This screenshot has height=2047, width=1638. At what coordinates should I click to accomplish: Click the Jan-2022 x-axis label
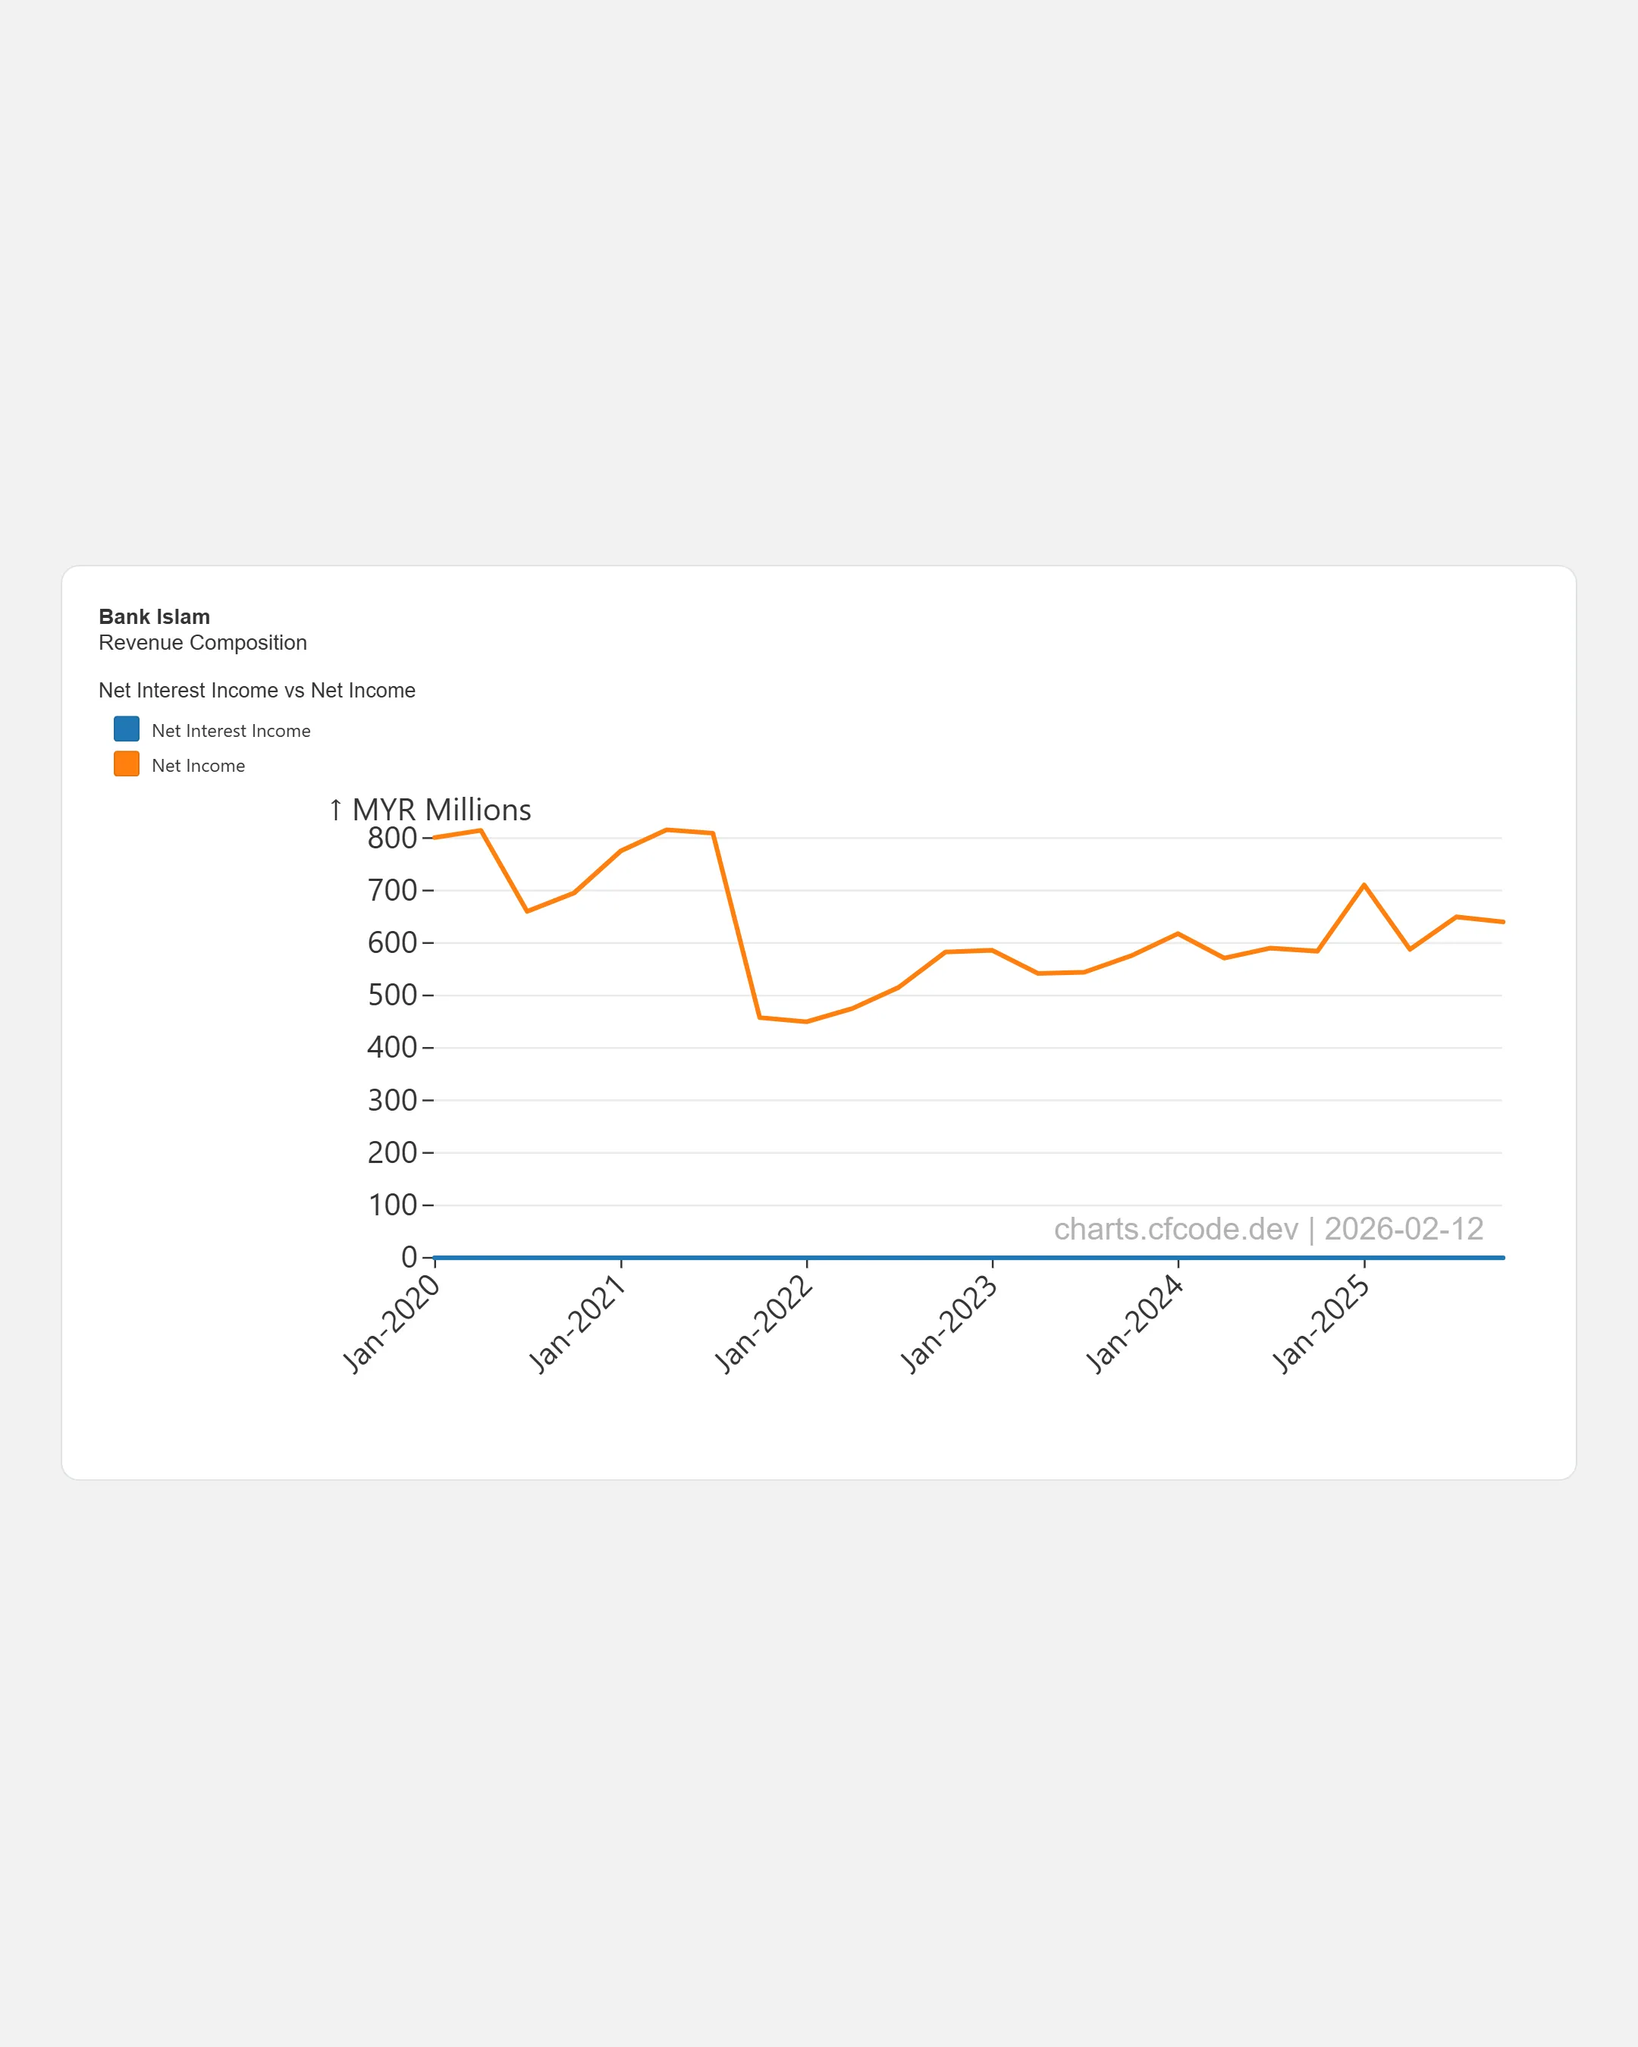point(764,1324)
